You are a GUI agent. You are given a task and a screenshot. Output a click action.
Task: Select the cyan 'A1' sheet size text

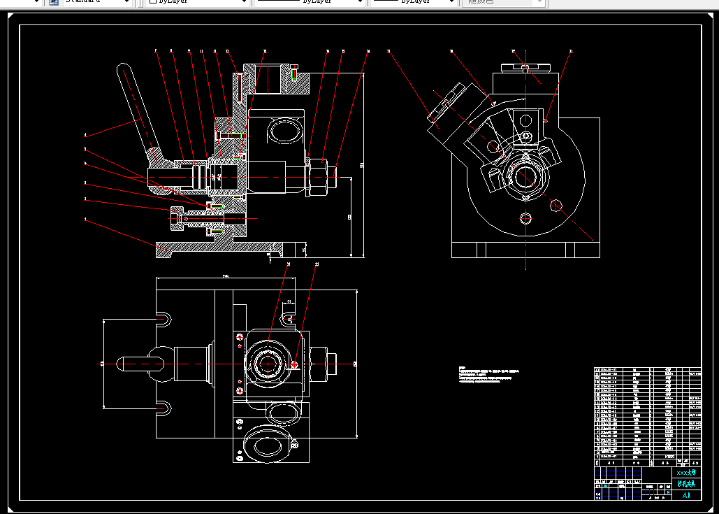tap(686, 495)
